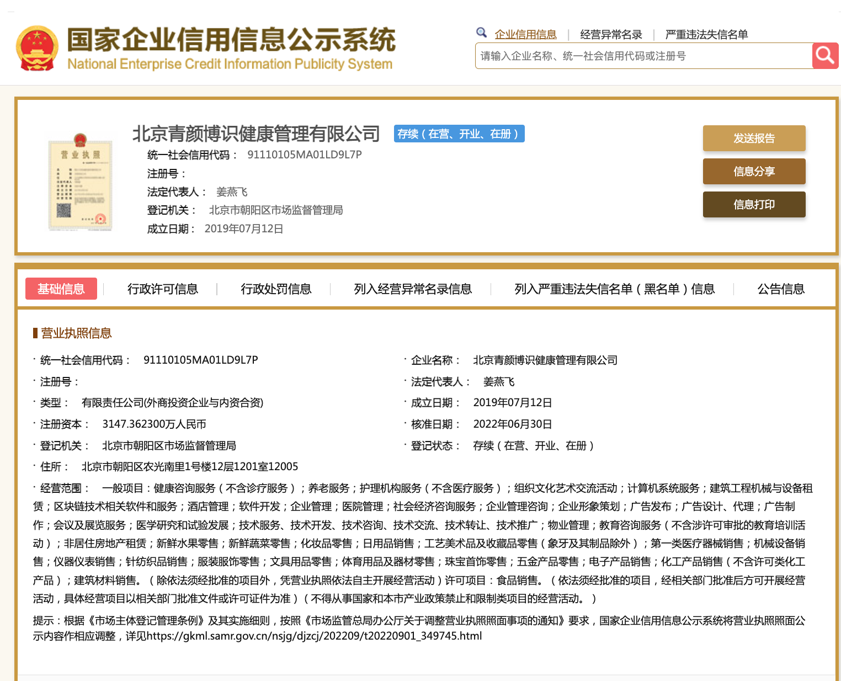Click the 信息打印 button
The width and height of the screenshot is (841, 681).
pos(754,204)
